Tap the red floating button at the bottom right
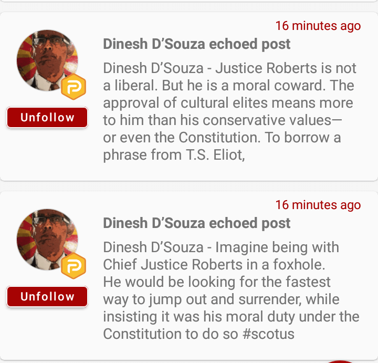 click(341, 361)
